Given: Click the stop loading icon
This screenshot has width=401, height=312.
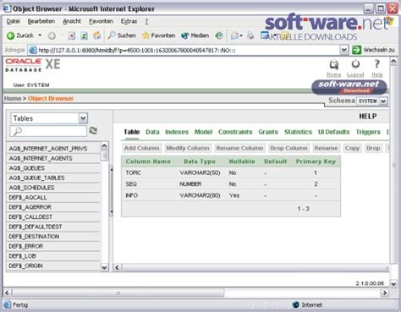Looking at the screenshot, I should [72, 36].
